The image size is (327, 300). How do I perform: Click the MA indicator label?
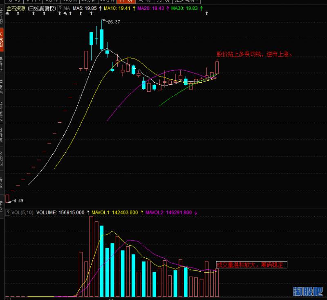click(x=67, y=8)
